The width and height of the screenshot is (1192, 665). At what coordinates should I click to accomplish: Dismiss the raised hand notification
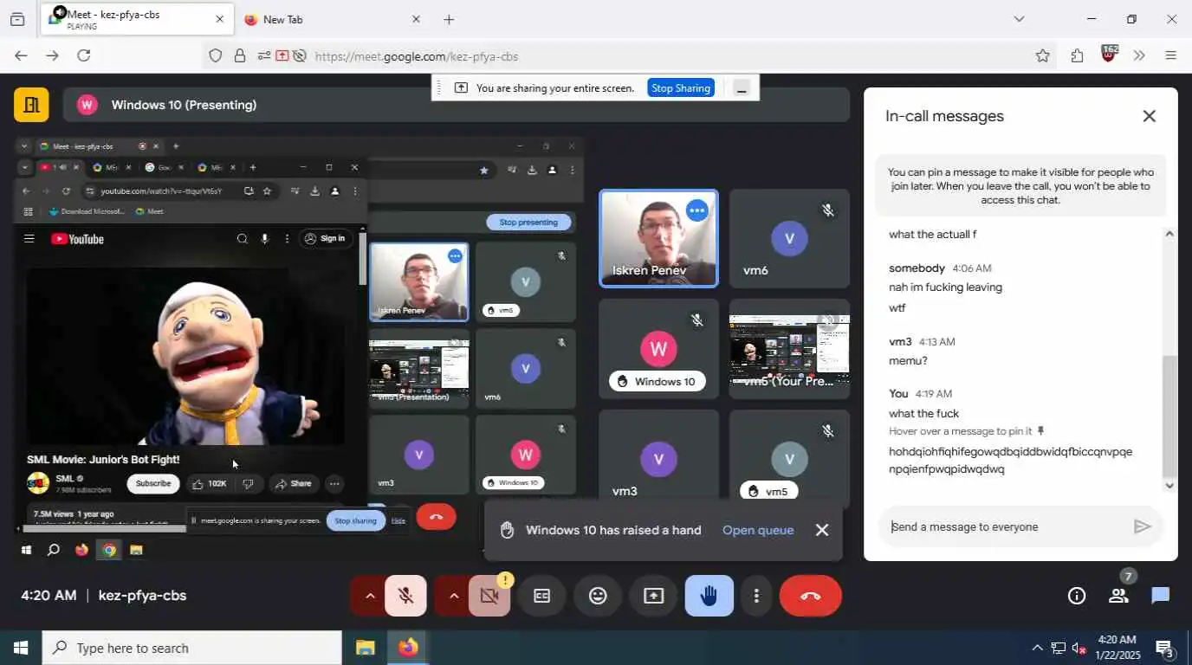822,530
